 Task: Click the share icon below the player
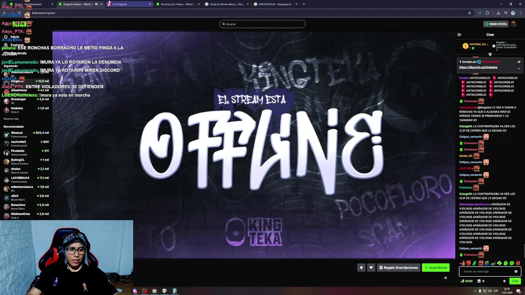pos(445,278)
